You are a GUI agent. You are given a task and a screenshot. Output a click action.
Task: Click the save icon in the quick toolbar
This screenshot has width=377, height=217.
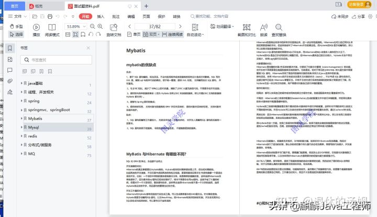[x=42, y=16]
